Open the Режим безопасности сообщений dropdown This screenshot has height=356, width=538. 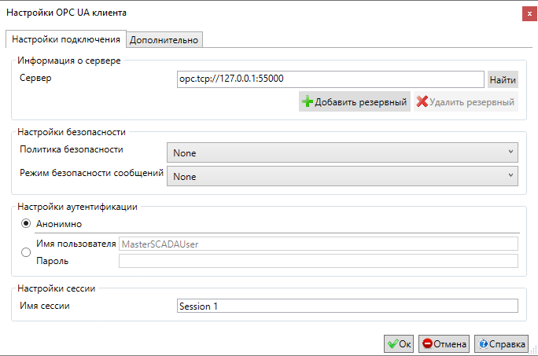click(x=342, y=176)
